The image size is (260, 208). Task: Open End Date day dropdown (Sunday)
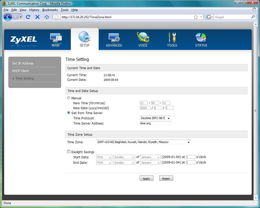(x=124, y=162)
